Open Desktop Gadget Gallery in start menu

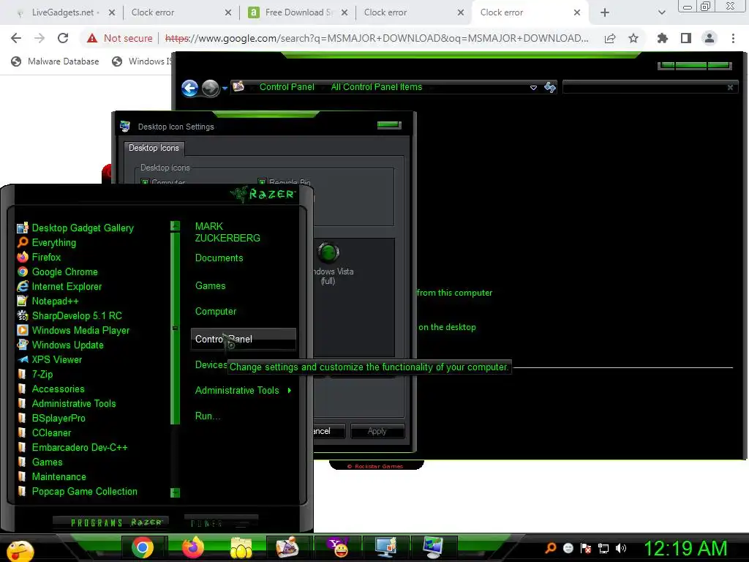point(75,228)
